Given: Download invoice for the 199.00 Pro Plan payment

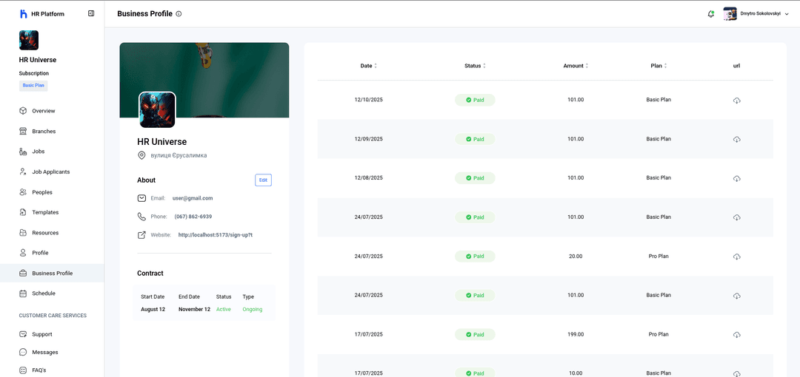Looking at the screenshot, I should point(736,335).
